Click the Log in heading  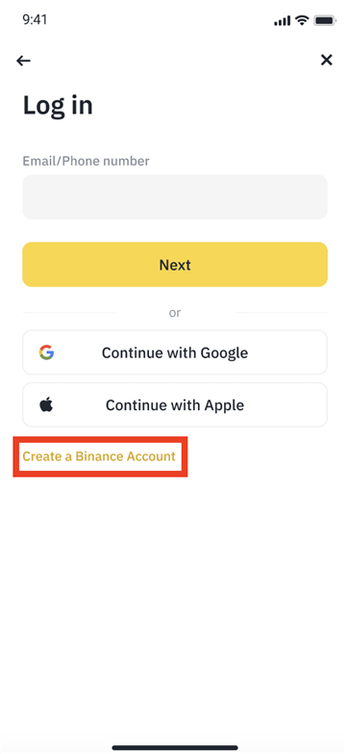(58, 105)
